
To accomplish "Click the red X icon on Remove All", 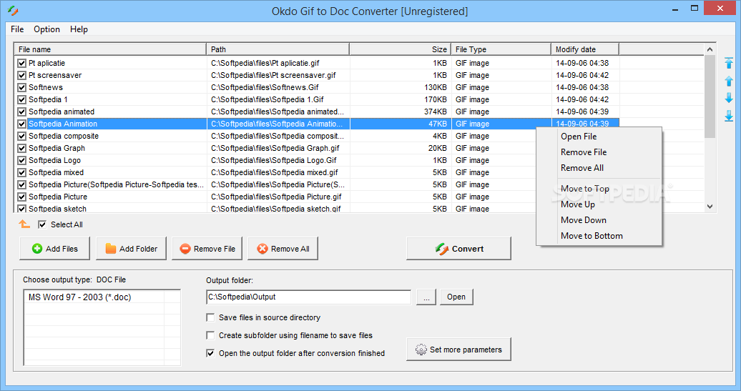I will (x=262, y=248).
